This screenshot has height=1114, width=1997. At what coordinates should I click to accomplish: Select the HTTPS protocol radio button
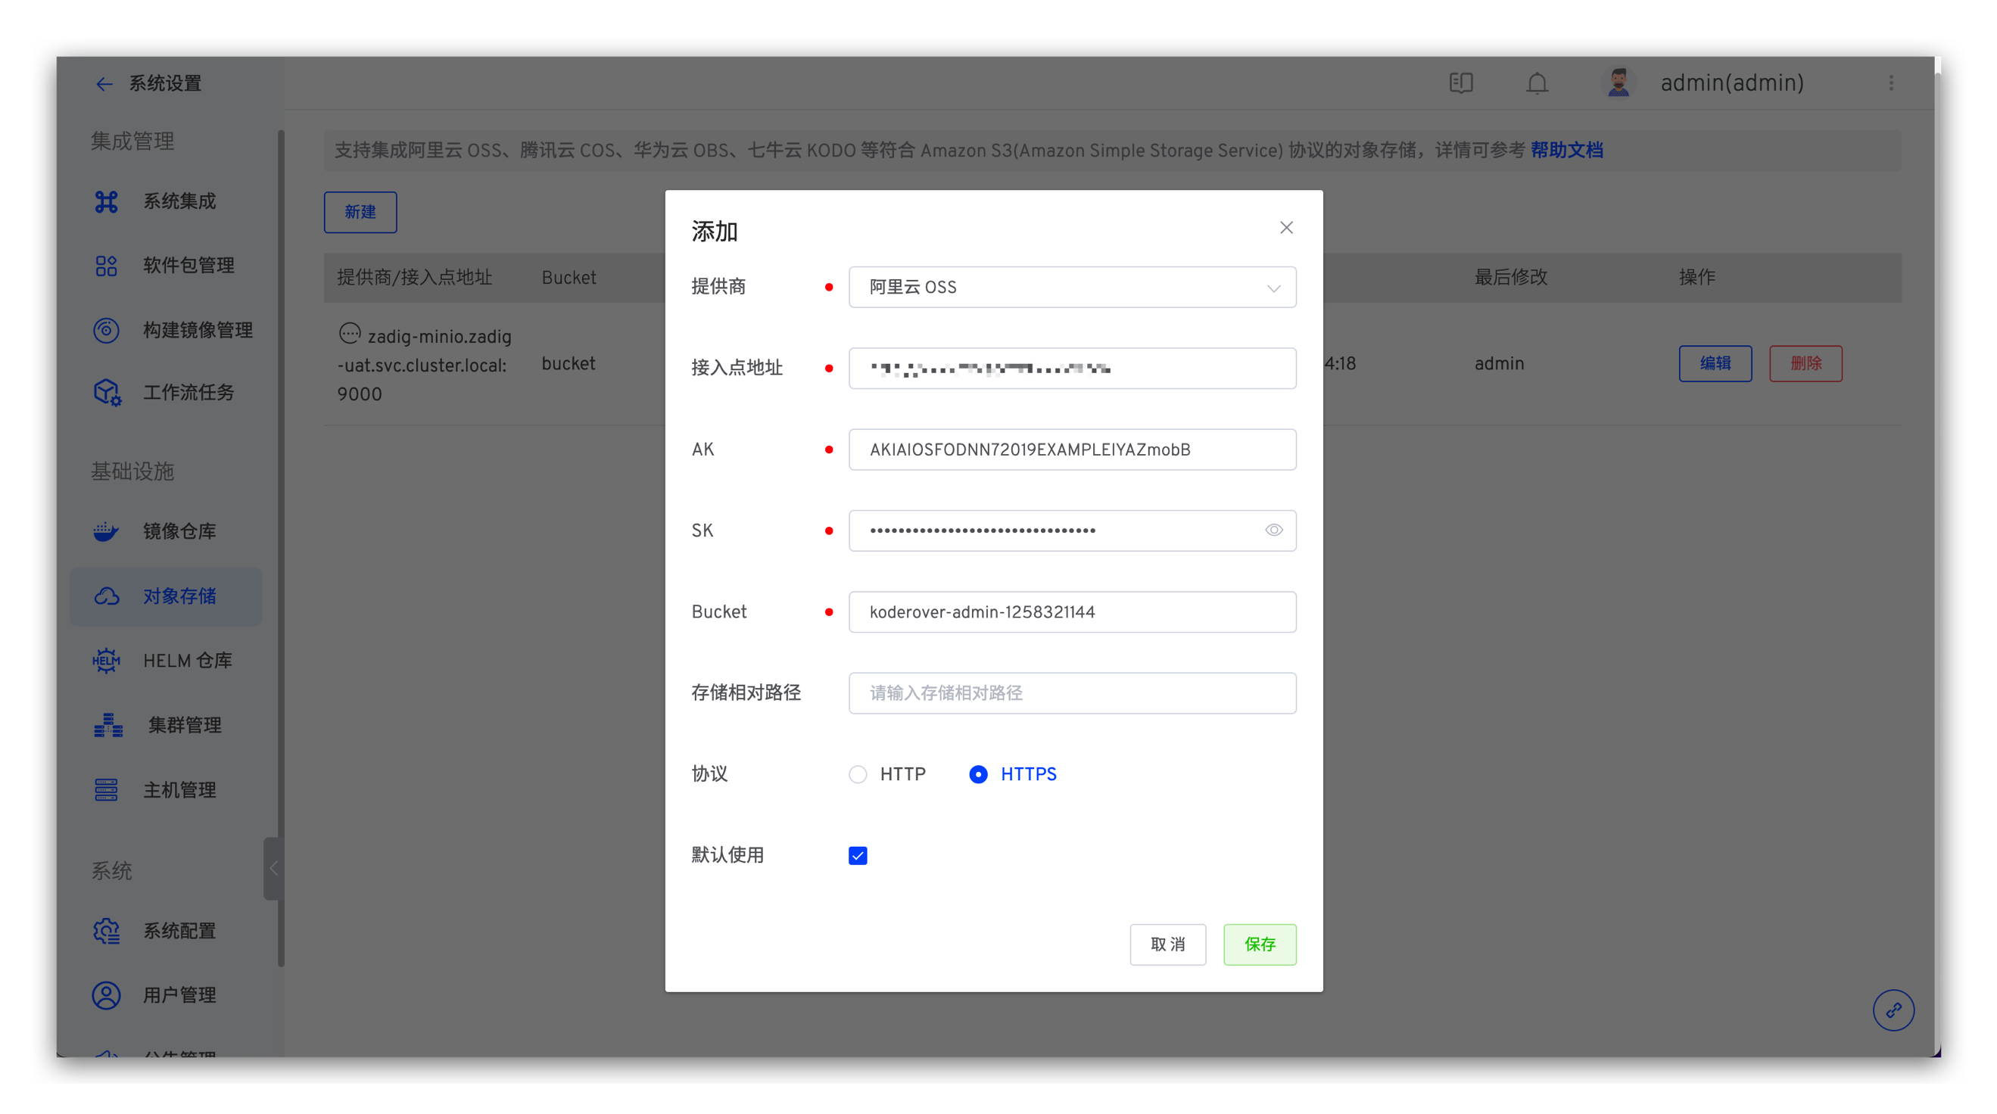[x=978, y=774]
